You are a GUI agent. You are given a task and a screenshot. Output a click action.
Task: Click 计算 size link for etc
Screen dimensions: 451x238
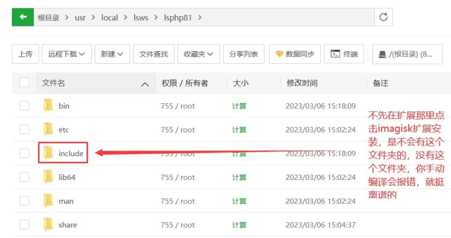click(239, 130)
